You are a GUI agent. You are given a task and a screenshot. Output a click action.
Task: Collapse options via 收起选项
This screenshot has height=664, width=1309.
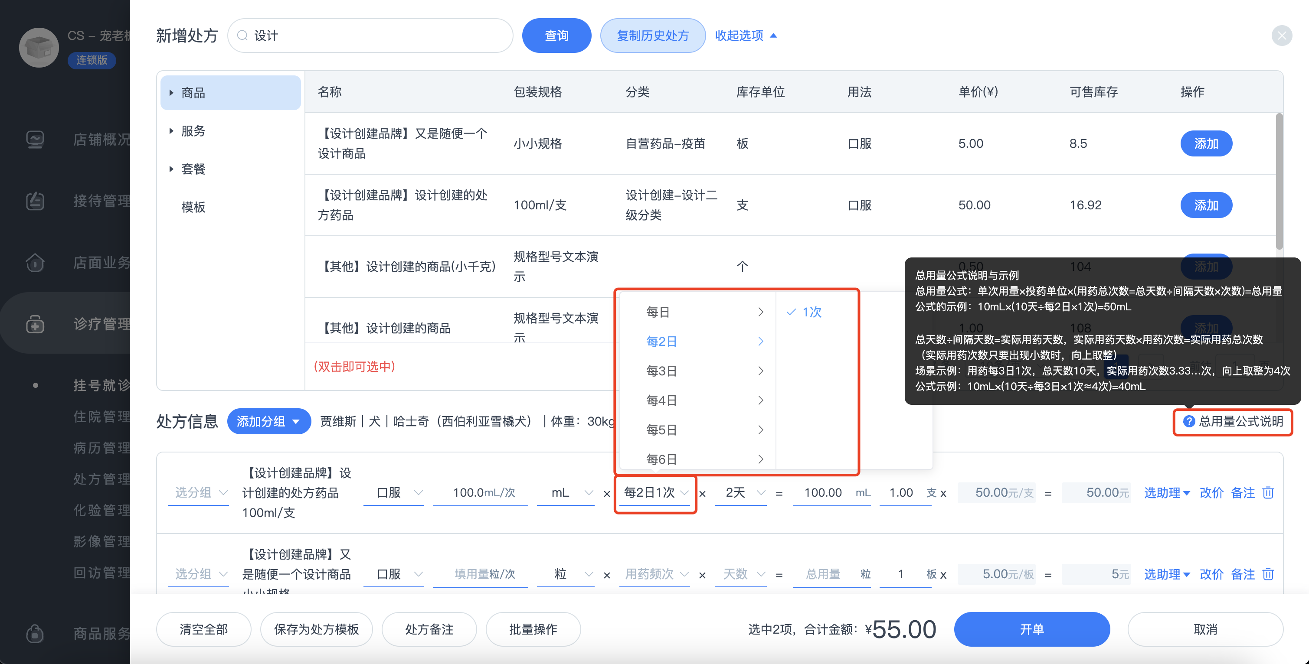(746, 36)
